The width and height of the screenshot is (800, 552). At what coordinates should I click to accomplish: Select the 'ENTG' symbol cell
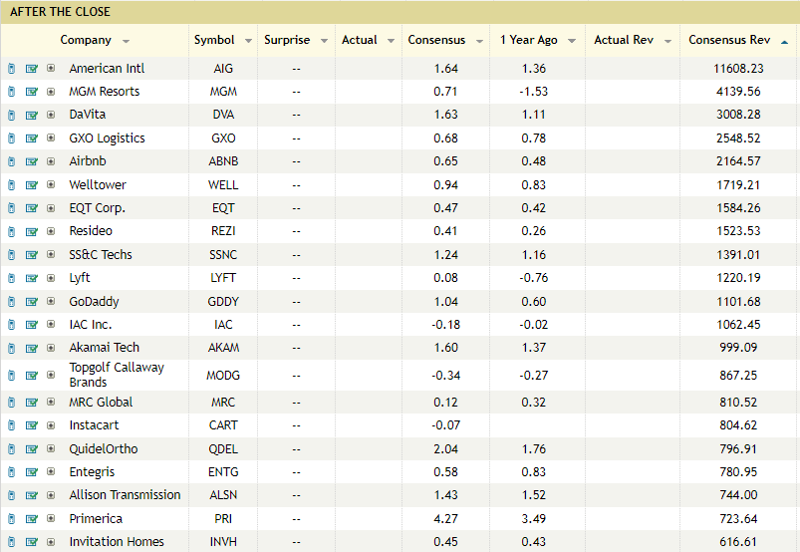(x=223, y=472)
